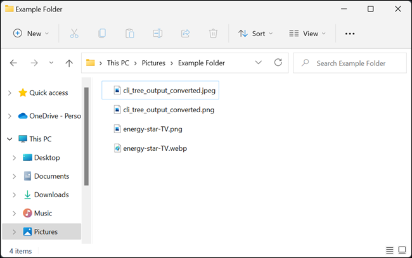Select Pictures in the address breadcrumb
Screen dimensions: 412x258
tap(153, 63)
